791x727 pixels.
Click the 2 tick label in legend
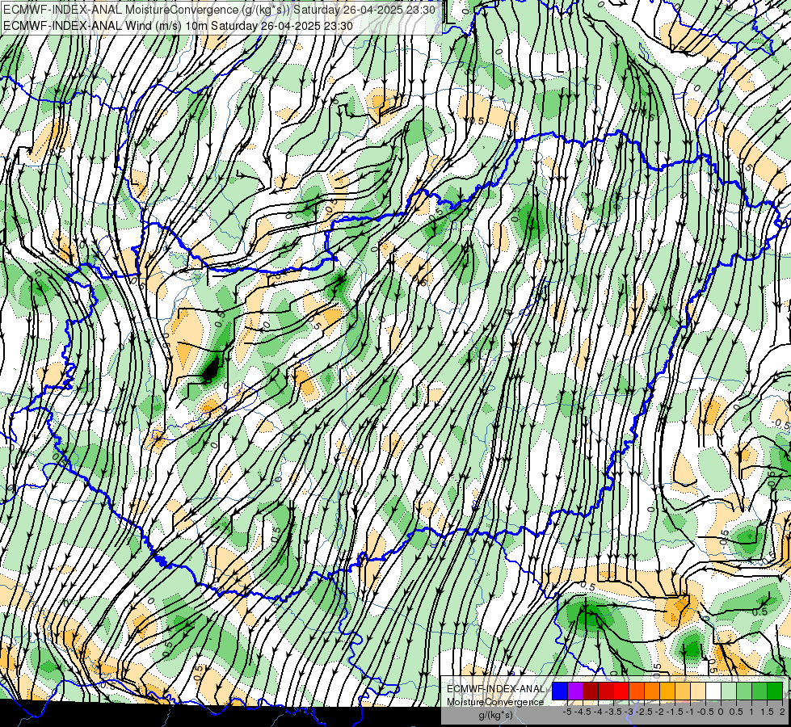click(782, 712)
